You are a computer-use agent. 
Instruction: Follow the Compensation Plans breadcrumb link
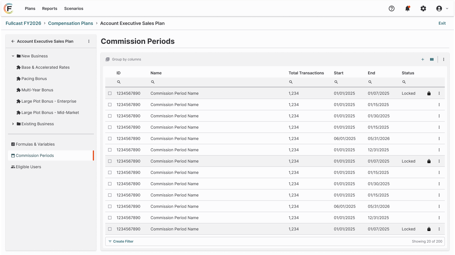pyautogui.click(x=70, y=23)
